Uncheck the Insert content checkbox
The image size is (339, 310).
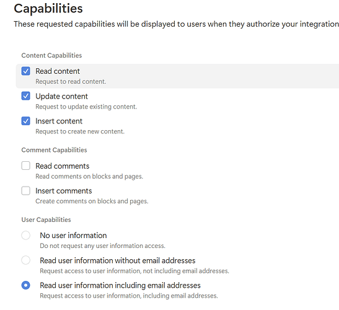click(26, 121)
